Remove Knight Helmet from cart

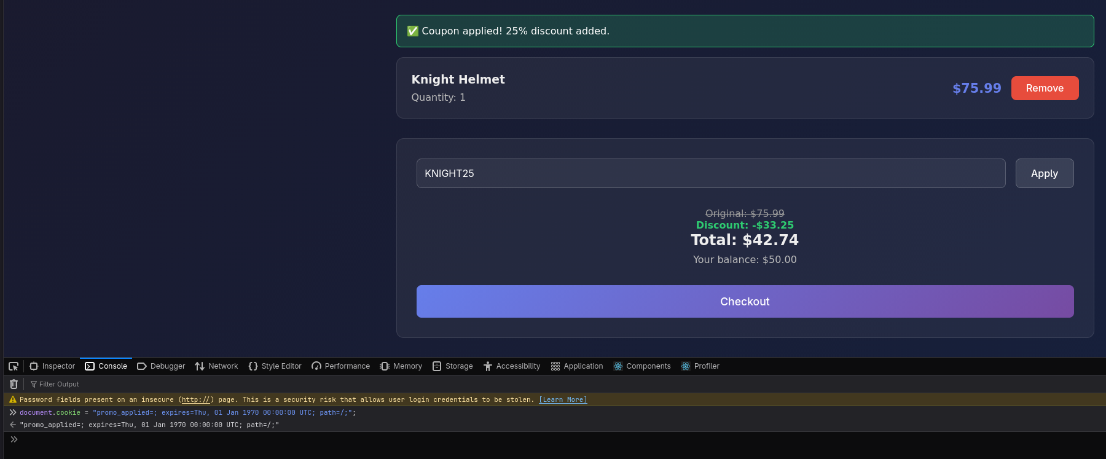pos(1045,88)
